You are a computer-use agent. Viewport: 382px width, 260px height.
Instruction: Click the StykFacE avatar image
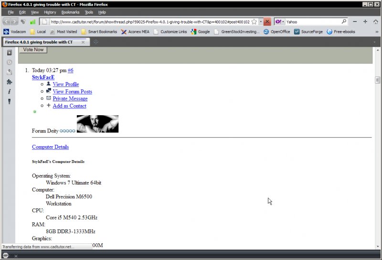98,124
